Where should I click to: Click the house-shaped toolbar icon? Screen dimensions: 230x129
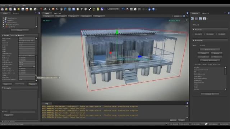pyautogui.click(x=94, y=9)
